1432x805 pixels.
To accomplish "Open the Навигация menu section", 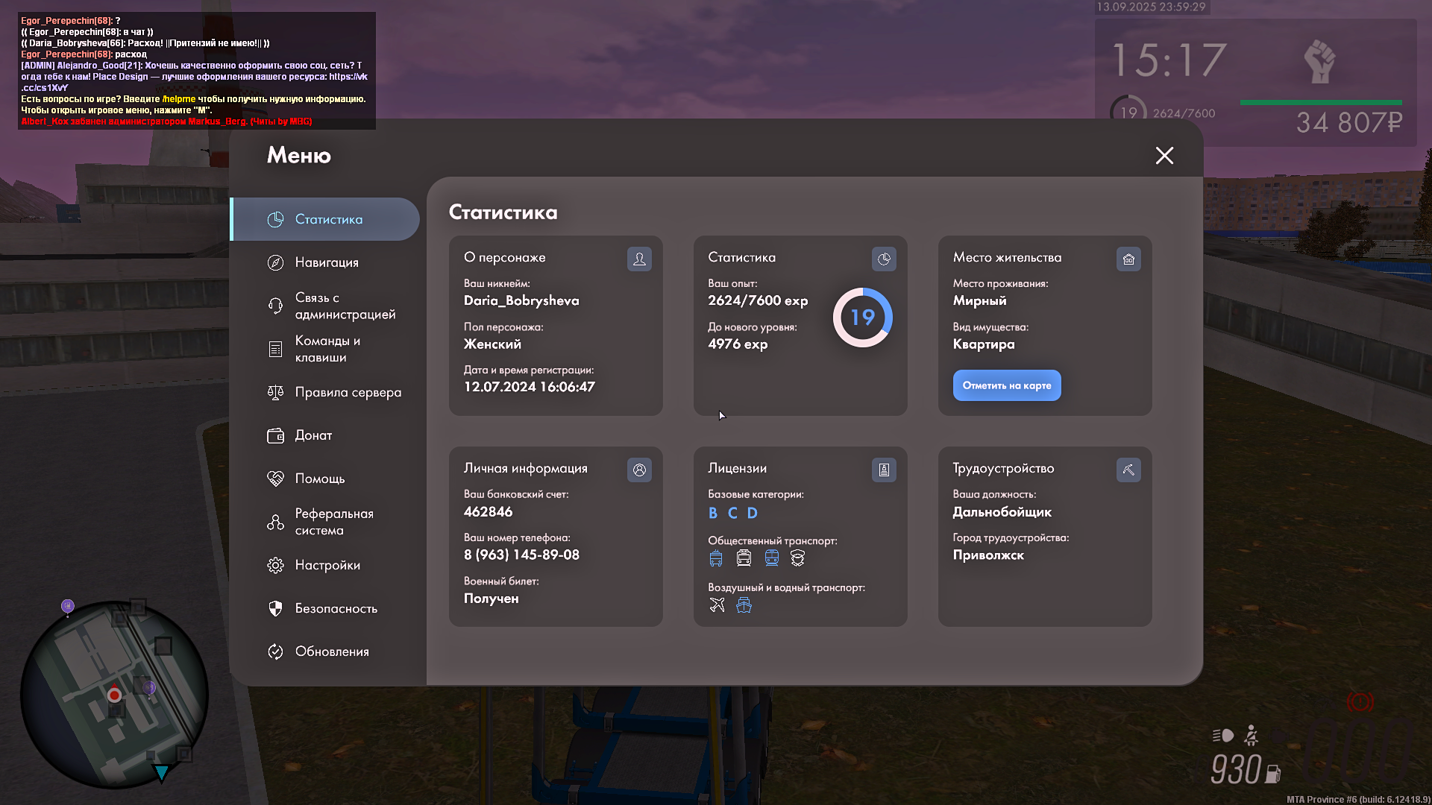I will coord(327,262).
